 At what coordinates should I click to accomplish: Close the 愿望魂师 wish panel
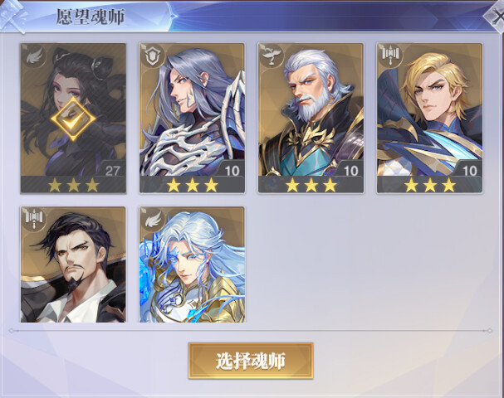pos(495,16)
